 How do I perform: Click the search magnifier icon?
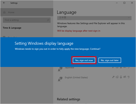click(x=48, y=20)
